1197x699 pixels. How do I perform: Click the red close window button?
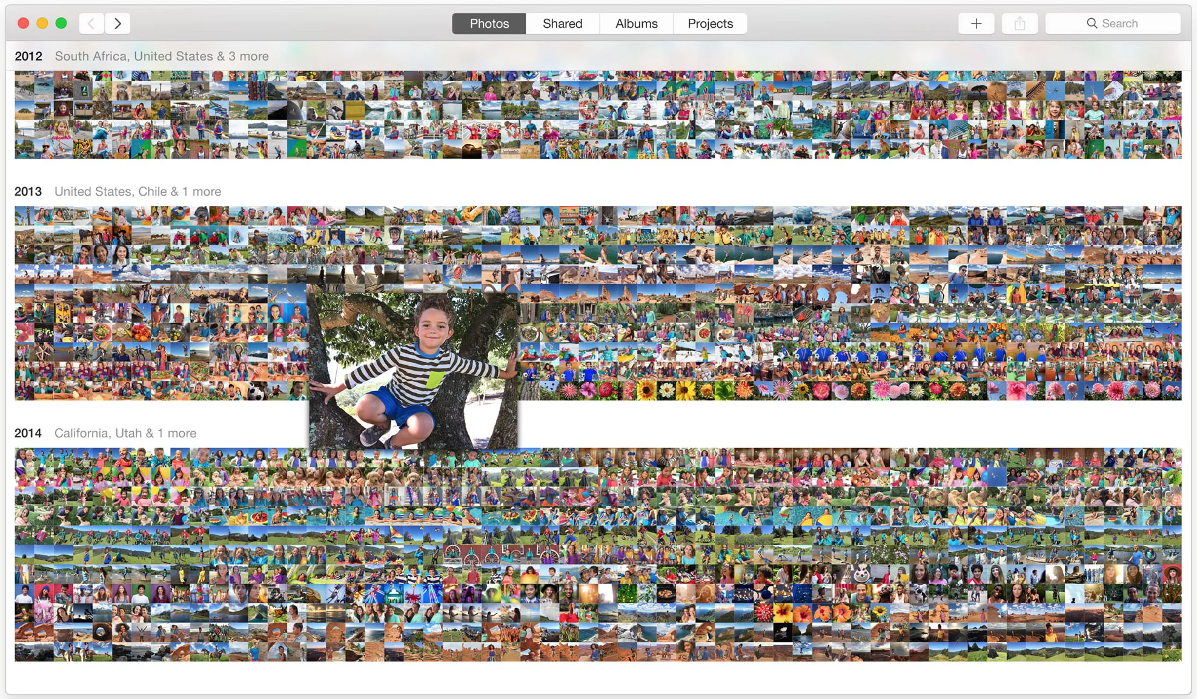pyautogui.click(x=23, y=24)
